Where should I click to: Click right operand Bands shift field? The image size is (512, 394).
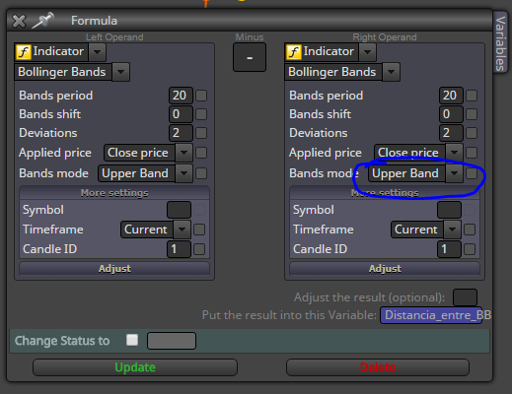click(451, 114)
